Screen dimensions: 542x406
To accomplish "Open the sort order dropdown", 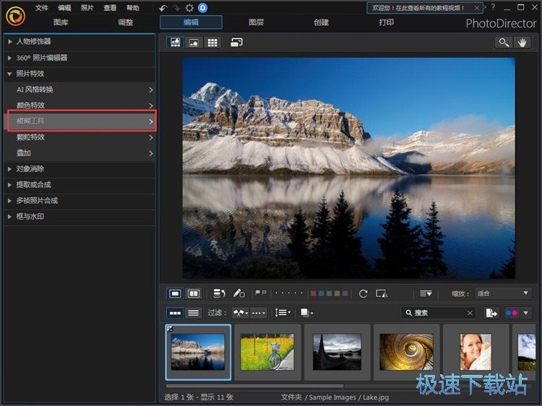I will click(x=283, y=313).
